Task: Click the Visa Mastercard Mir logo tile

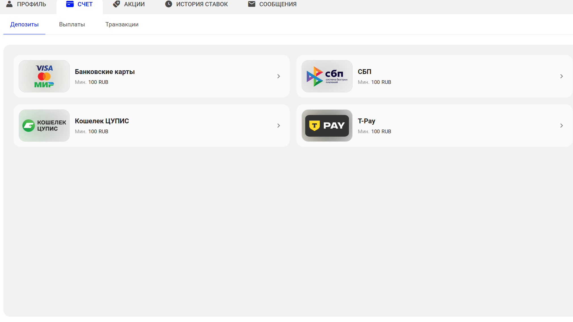Action: click(x=44, y=76)
